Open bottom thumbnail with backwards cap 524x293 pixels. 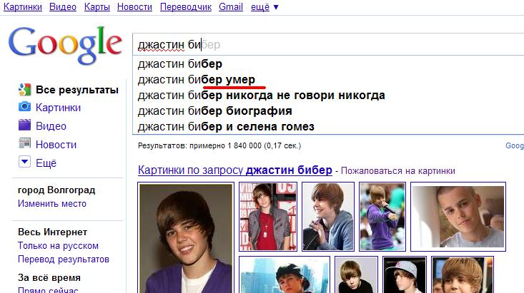pos(405,275)
